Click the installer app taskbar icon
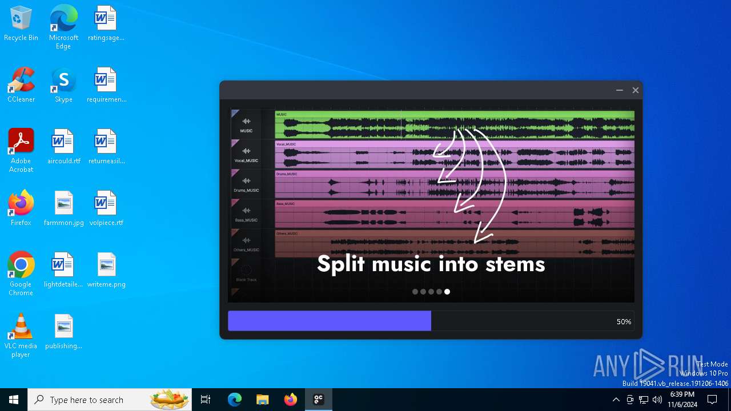The image size is (731, 411). tap(319, 400)
